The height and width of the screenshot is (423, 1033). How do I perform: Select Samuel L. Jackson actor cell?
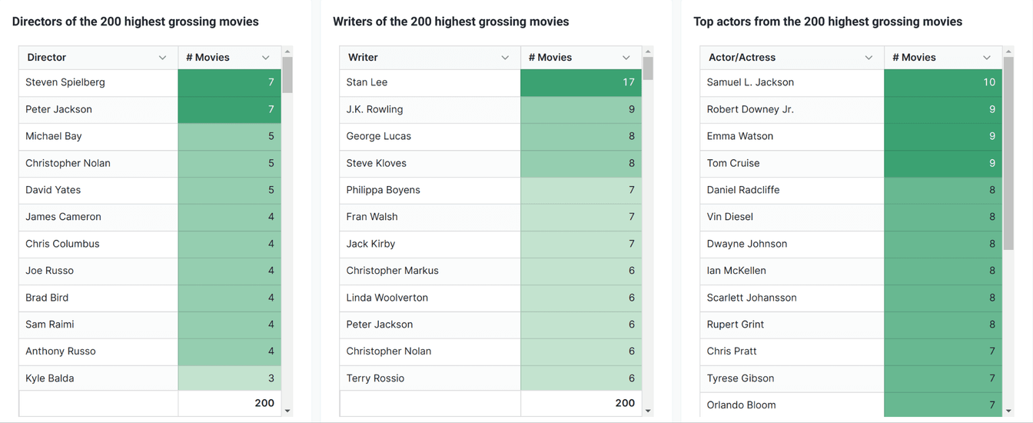coord(792,82)
